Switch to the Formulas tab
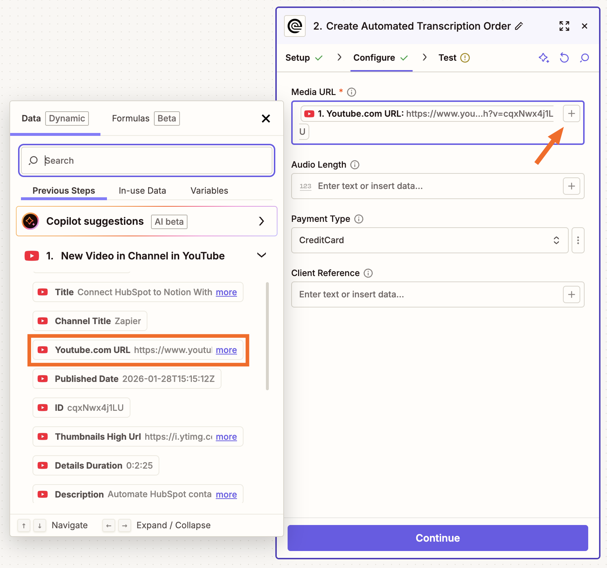The image size is (607, 568). [x=130, y=118]
